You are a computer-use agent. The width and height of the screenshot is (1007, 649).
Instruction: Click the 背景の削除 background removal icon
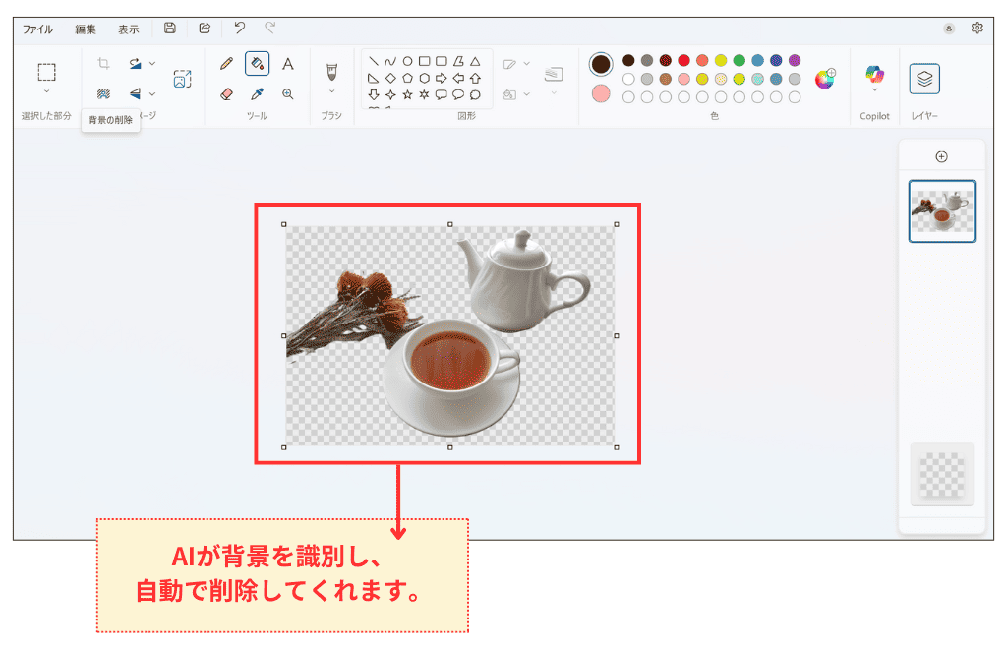103,94
